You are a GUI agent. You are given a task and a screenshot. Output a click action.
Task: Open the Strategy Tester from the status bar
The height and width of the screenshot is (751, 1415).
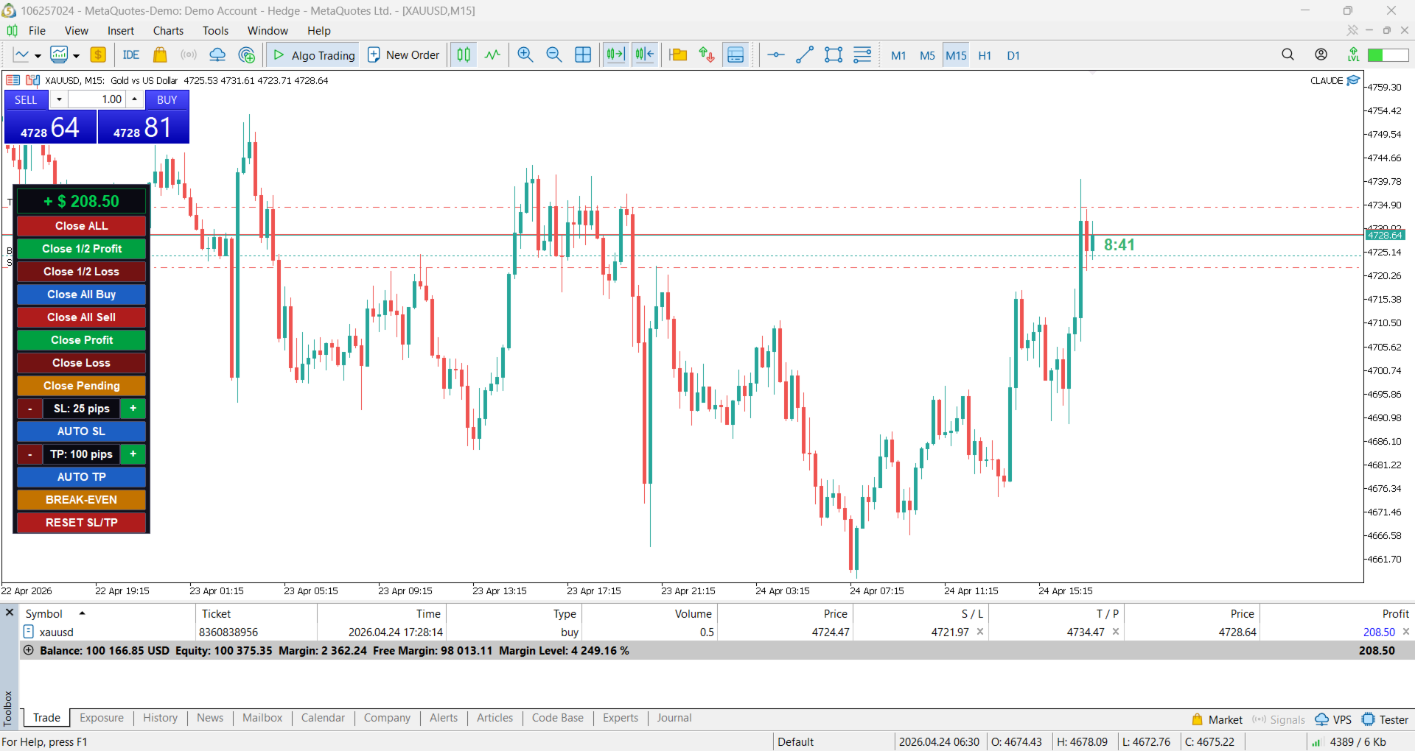1386,719
